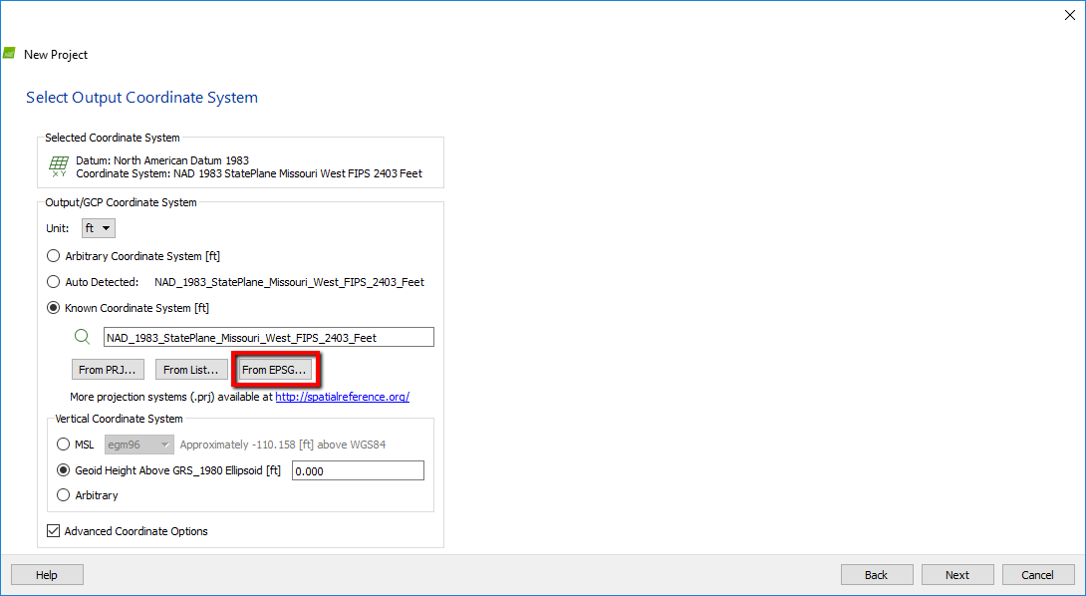Choose Arbitrary under Vertical Coordinate System
Image resolution: width=1086 pixels, height=596 pixels.
click(x=64, y=495)
